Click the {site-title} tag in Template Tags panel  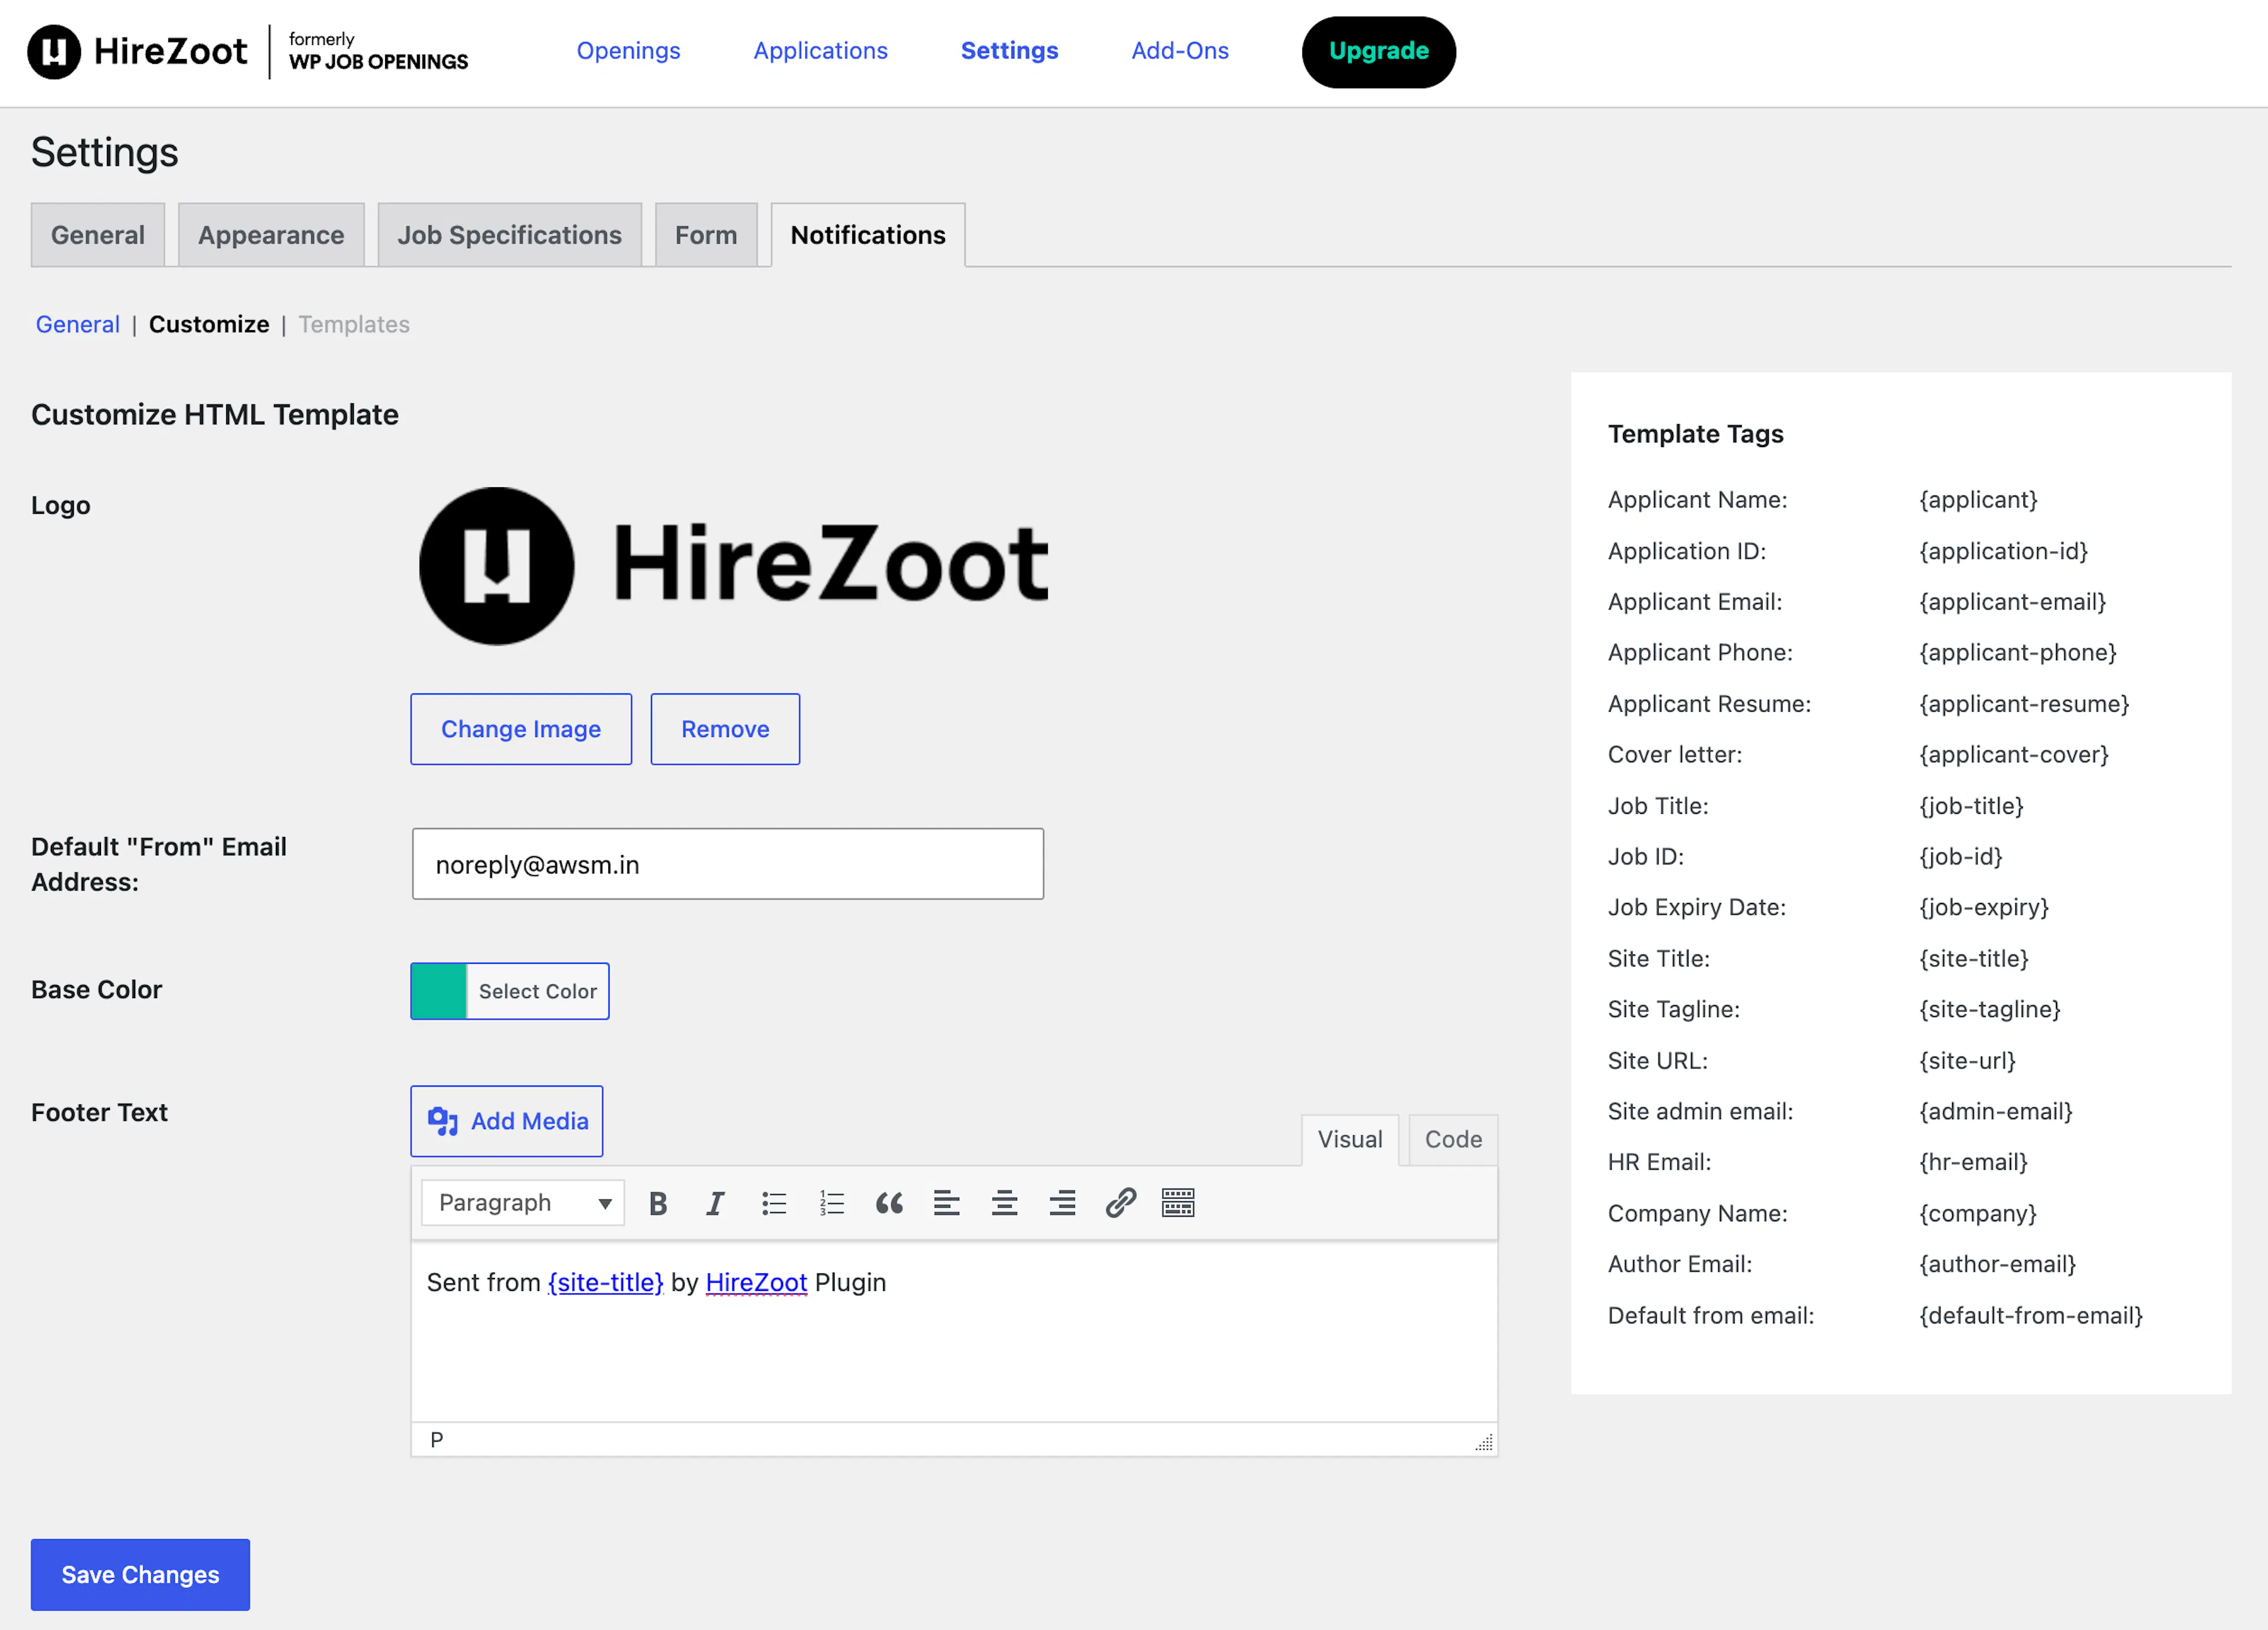(x=1974, y=959)
